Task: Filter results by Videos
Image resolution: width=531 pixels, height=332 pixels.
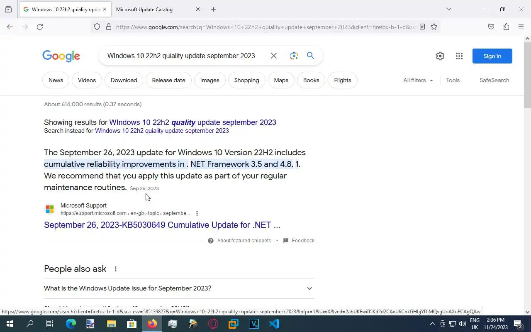Action: 87,80
